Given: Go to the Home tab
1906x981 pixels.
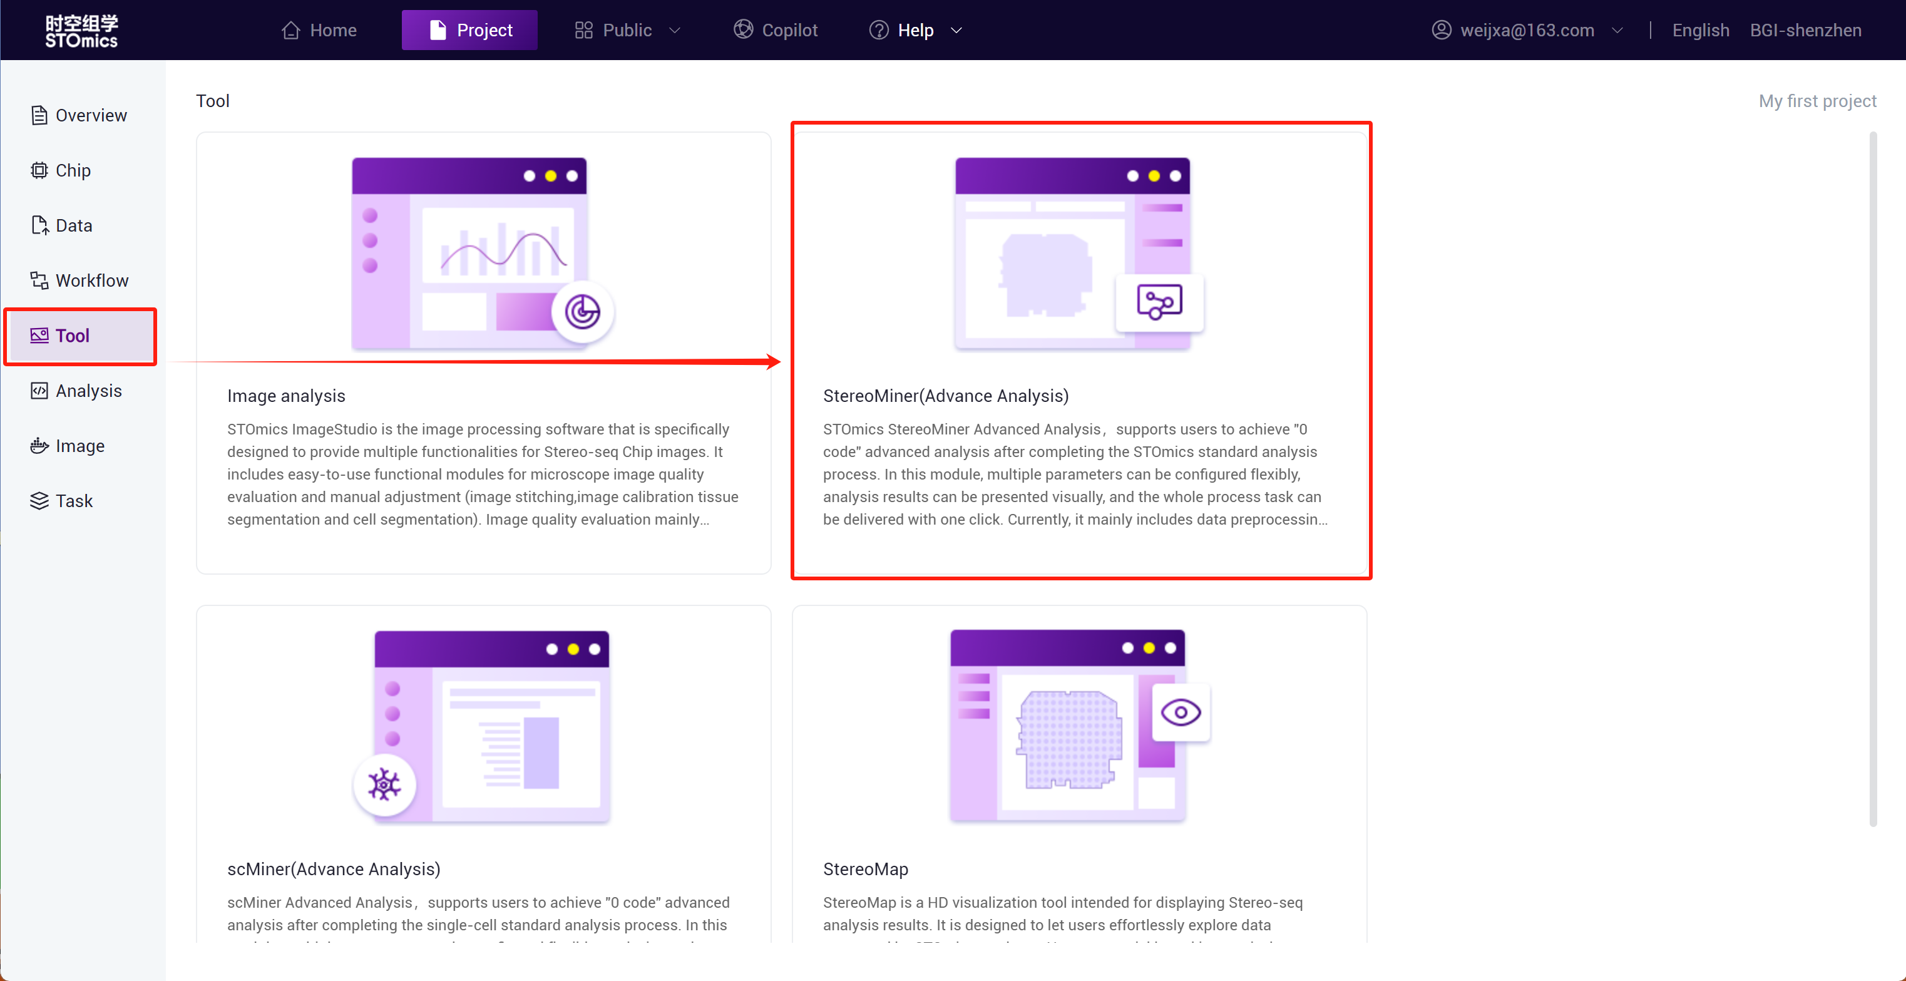Looking at the screenshot, I should 319,30.
